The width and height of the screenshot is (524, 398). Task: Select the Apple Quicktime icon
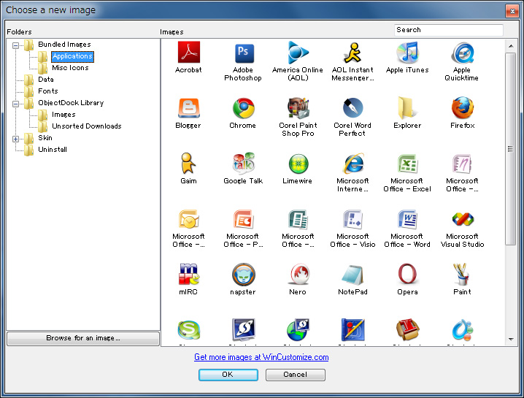click(463, 53)
